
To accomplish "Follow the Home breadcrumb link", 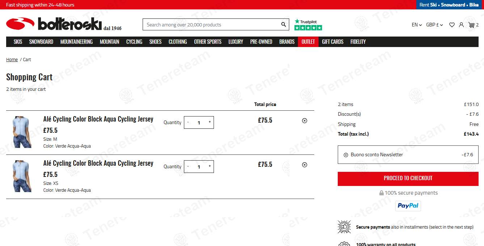I will pos(12,60).
